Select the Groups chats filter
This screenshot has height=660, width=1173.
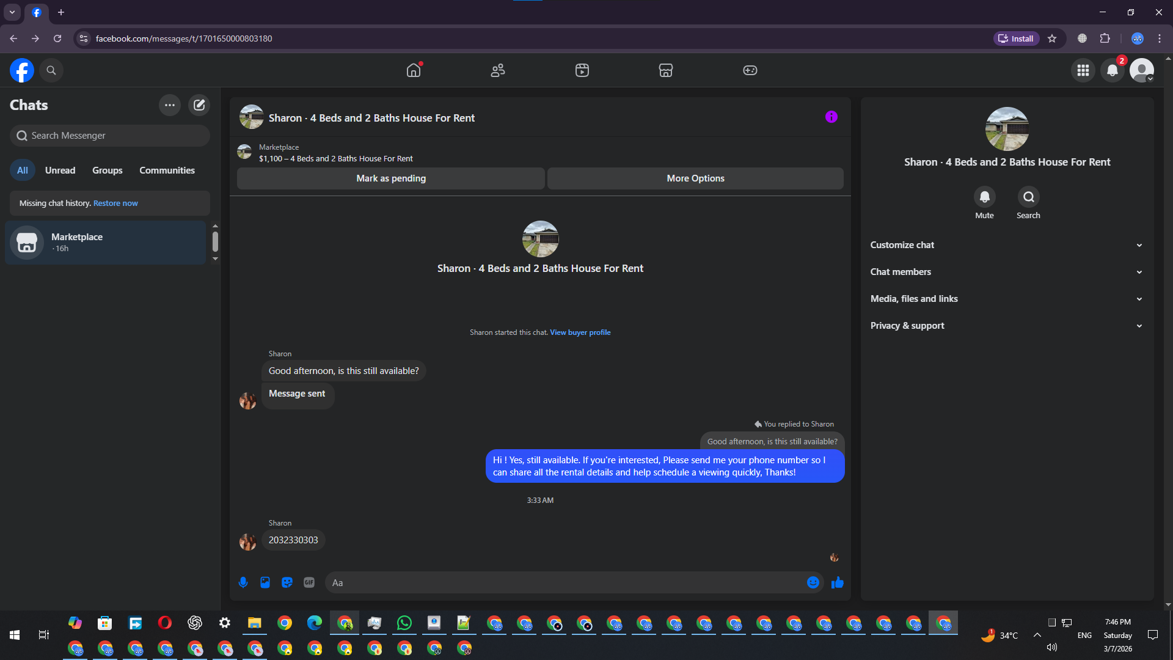tap(108, 170)
